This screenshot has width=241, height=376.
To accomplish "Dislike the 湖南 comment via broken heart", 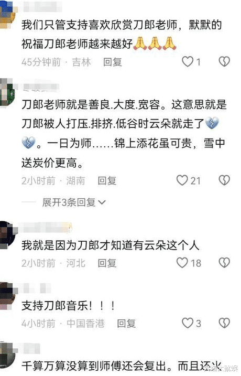I will [224, 180].
